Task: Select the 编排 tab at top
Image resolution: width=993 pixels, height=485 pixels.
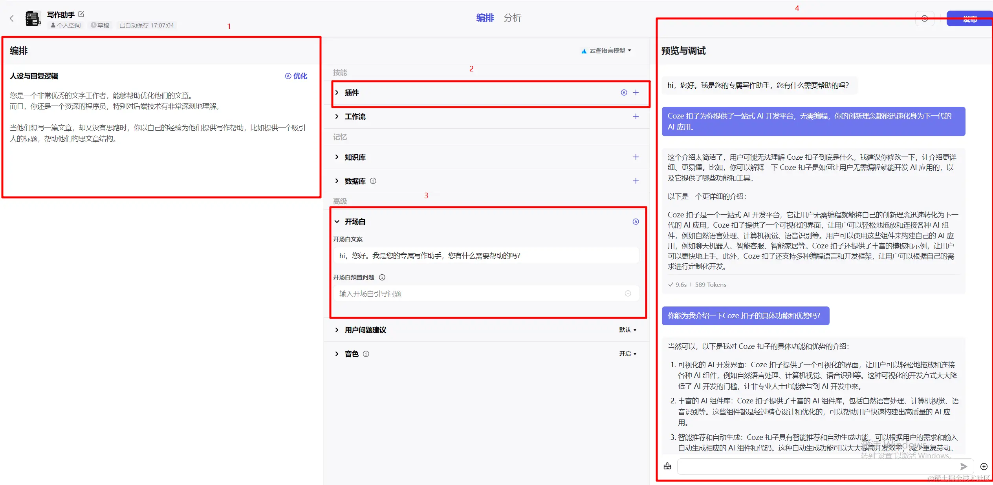Action: [485, 18]
